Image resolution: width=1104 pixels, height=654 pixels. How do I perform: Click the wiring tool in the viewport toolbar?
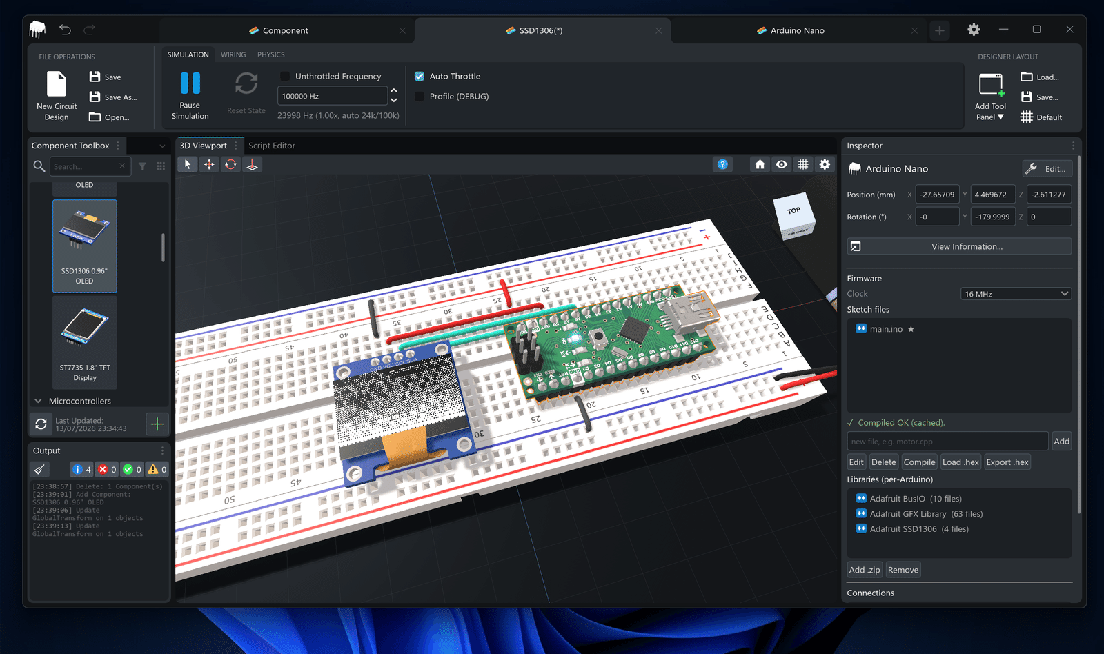[x=253, y=164]
